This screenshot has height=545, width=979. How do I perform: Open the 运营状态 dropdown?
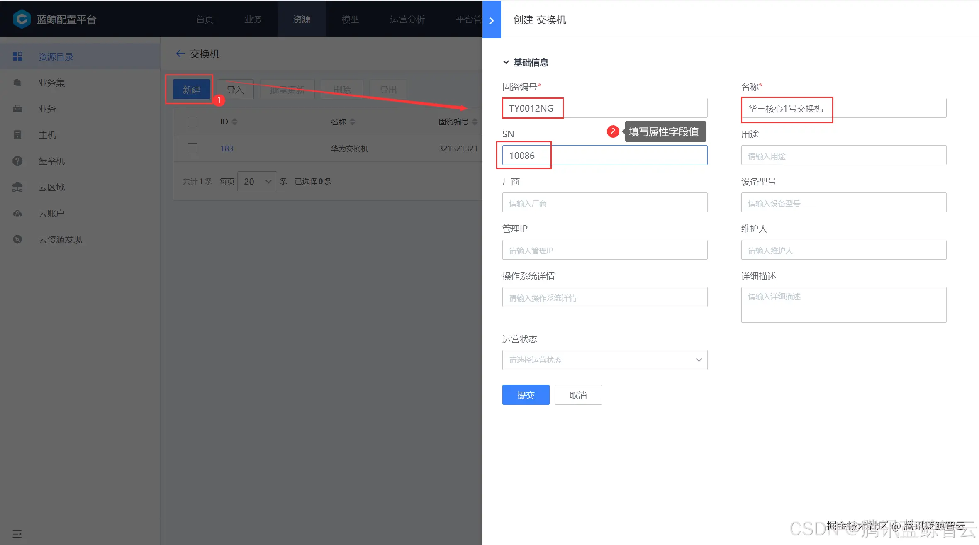coord(604,360)
